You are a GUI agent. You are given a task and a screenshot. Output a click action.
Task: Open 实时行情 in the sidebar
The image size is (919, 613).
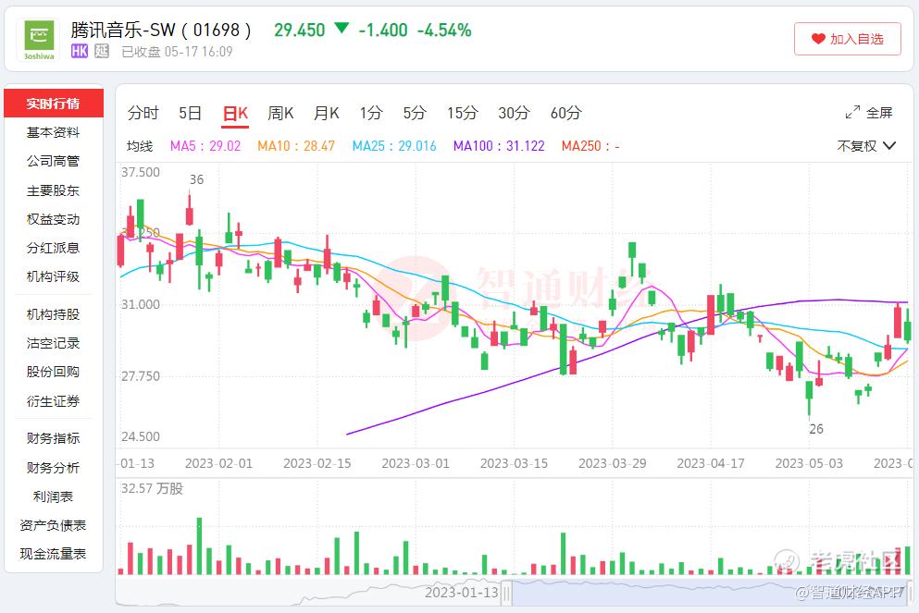[x=54, y=104]
